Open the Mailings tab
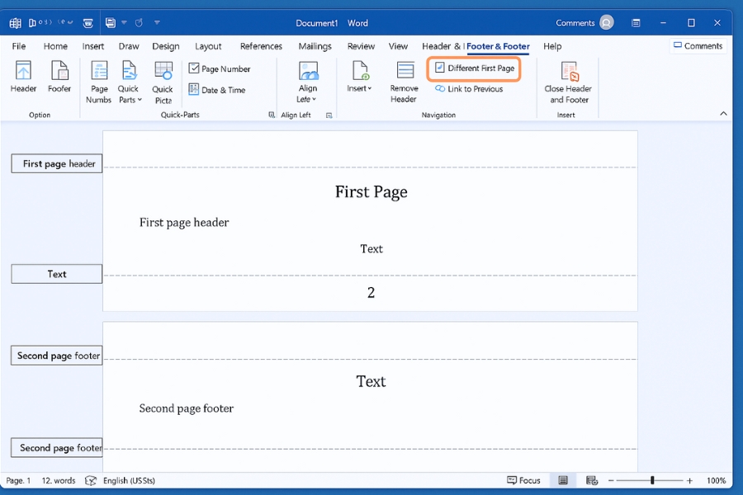 [x=315, y=46]
